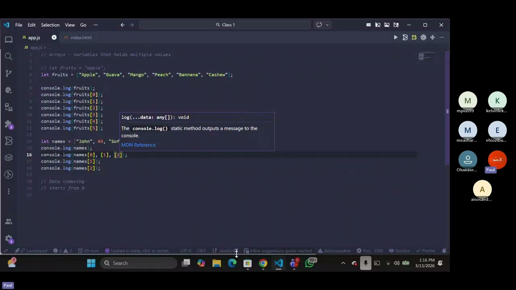Open the Run and Debug view
The height and width of the screenshot is (290, 516).
click(8, 90)
